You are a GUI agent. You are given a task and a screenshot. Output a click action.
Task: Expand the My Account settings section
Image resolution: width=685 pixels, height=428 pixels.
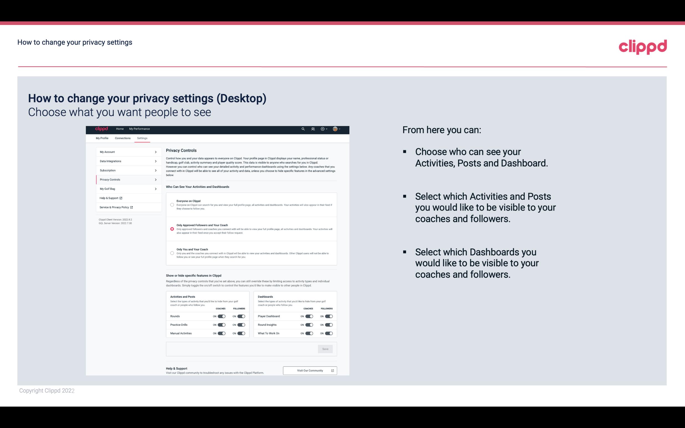pos(126,152)
